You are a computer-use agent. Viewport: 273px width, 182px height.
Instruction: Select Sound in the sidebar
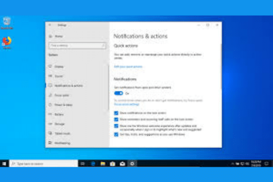click(59, 76)
